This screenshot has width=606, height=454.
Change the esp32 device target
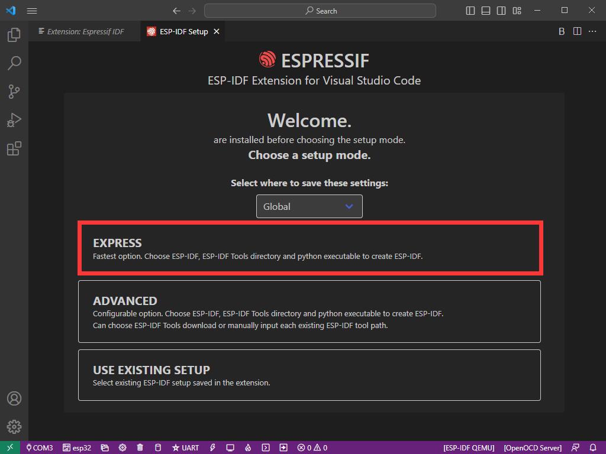click(x=77, y=447)
